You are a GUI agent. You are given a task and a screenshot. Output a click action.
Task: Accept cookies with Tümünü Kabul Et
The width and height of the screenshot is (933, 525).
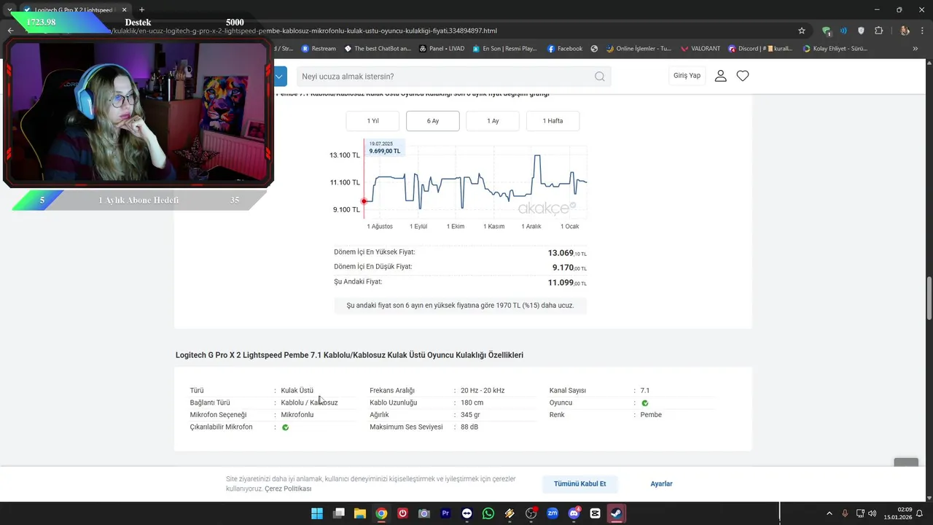coord(579,483)
